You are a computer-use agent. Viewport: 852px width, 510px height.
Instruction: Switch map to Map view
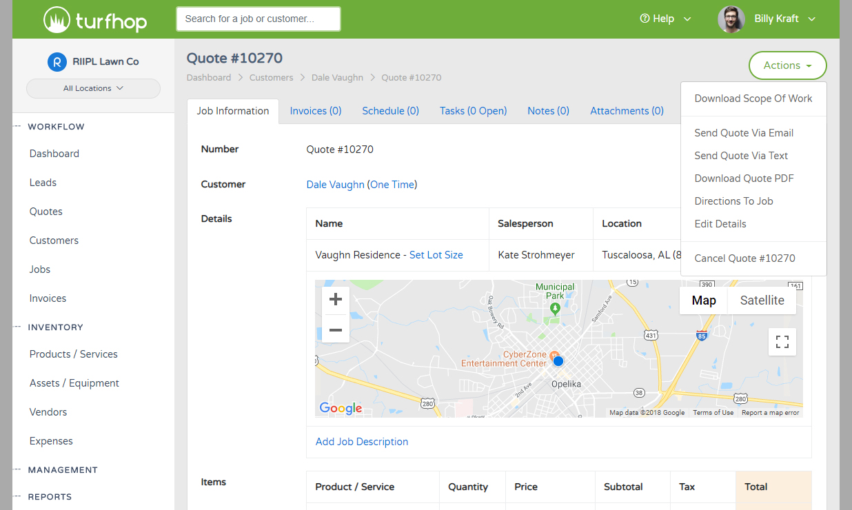click(703, 300)
